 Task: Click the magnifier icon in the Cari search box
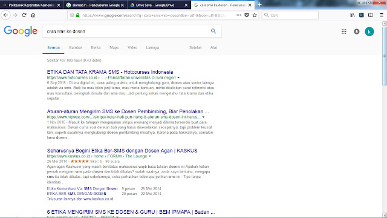click(x=266, y=15)
